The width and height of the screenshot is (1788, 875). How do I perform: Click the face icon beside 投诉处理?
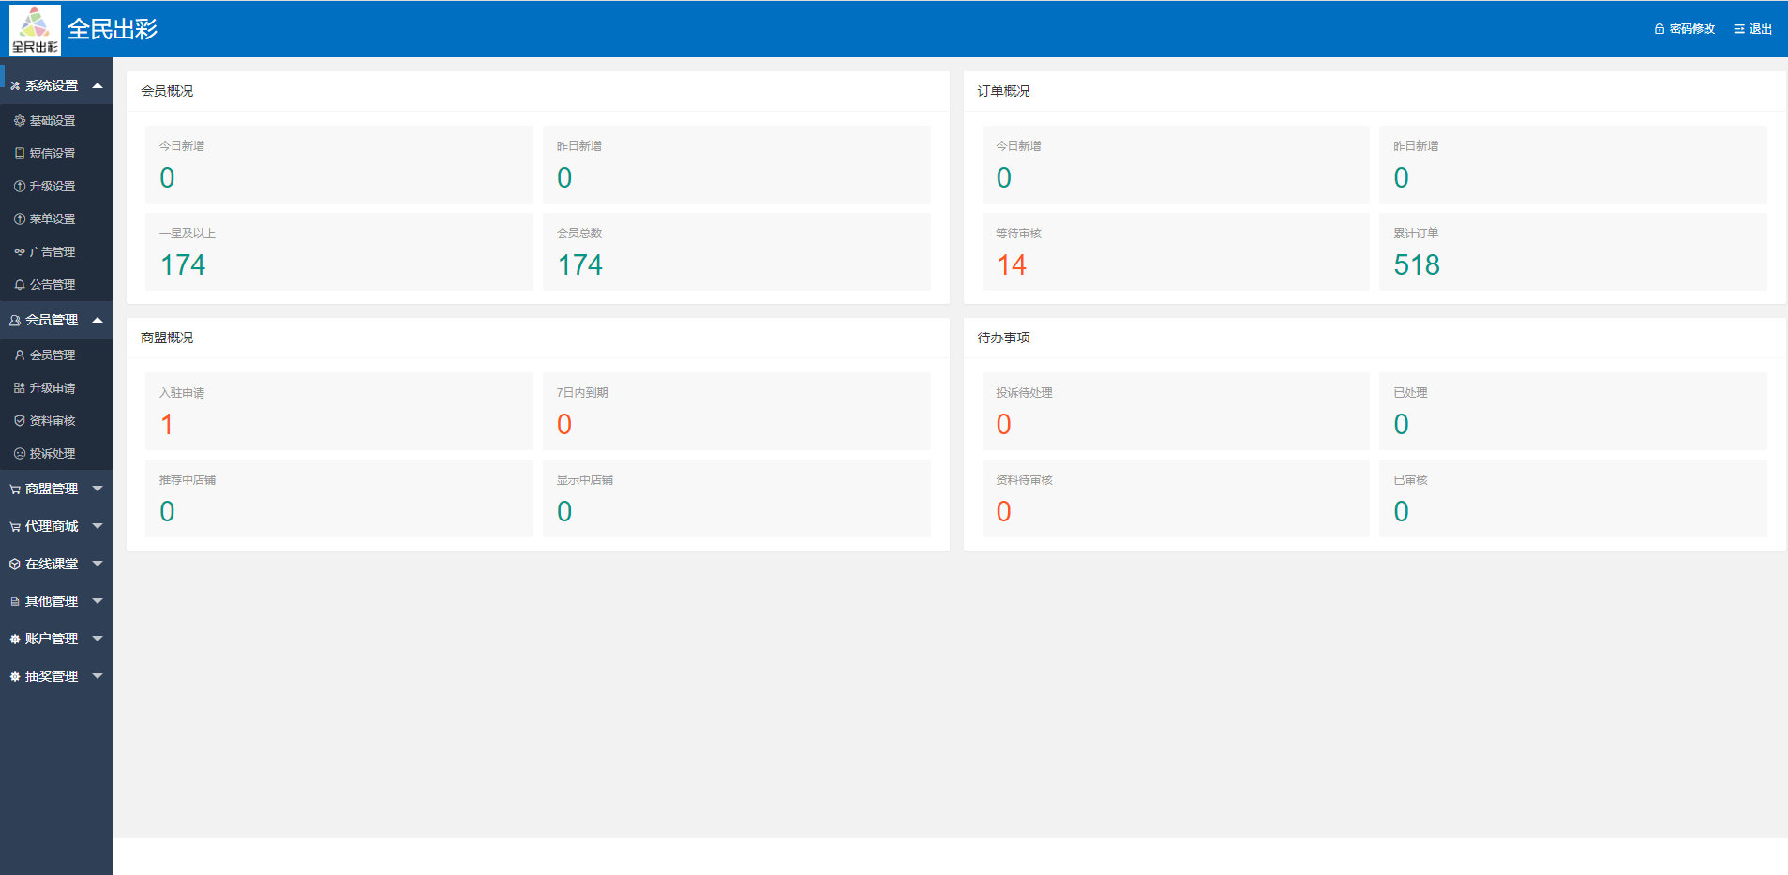pos(20,454)
